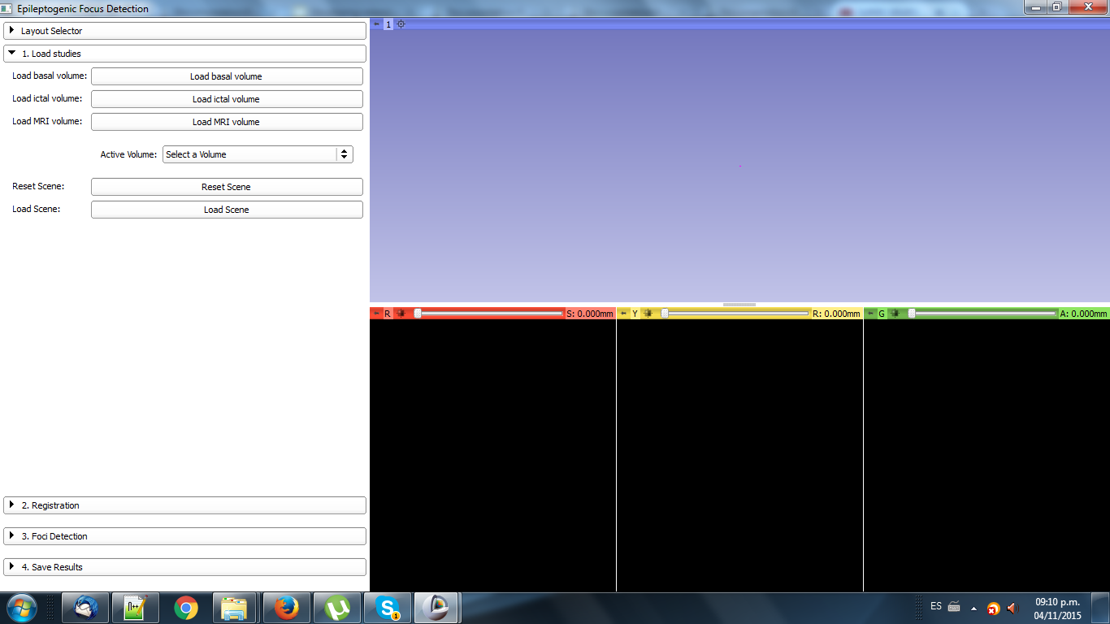
Task: Click the fit-to-window icon in the green slice bar
Action: pyautogui.click(x=895, y=314)
